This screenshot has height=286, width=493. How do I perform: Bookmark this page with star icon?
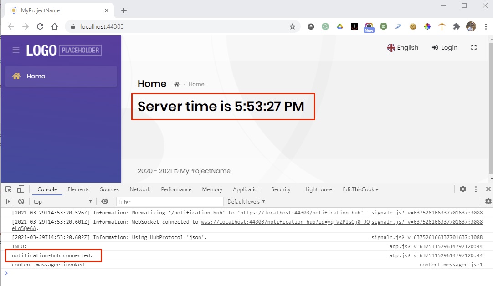(293, 26)
